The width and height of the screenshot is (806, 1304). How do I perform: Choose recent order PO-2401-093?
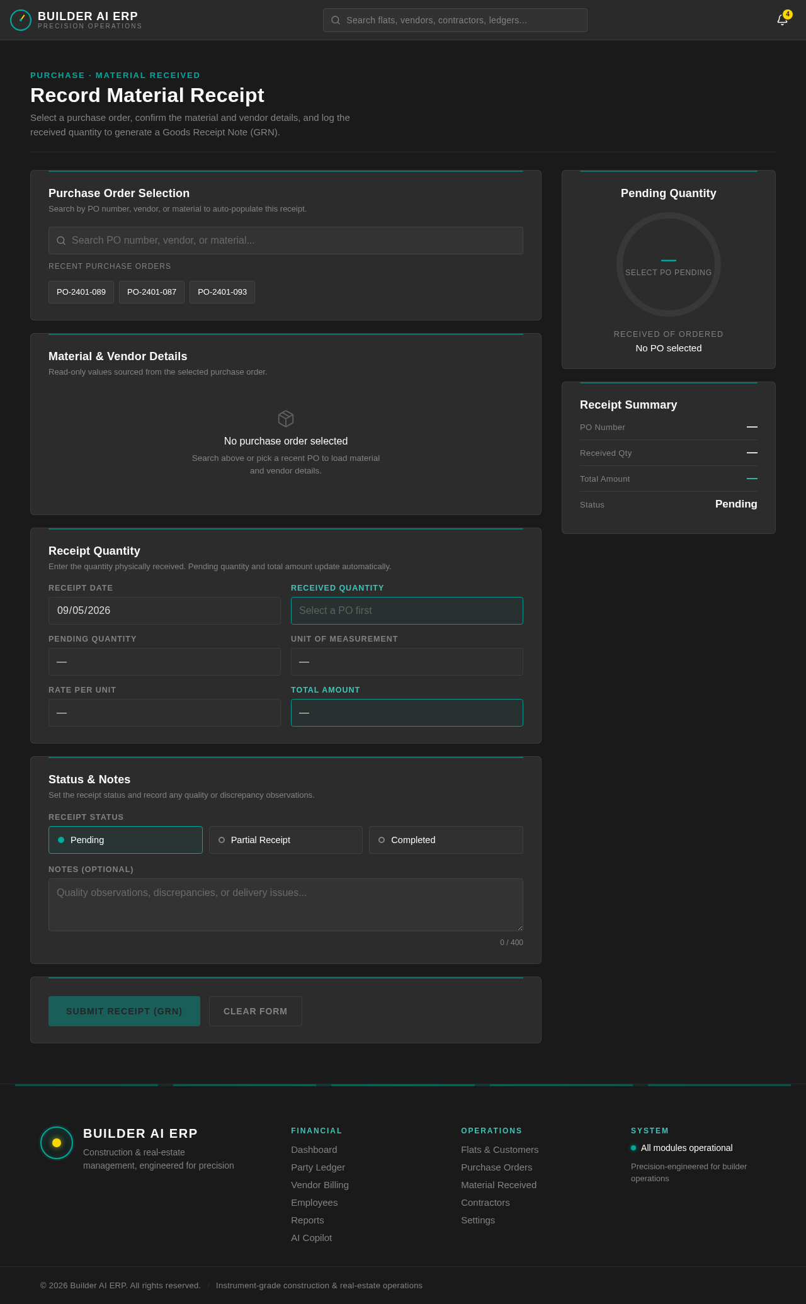point(222,292)
